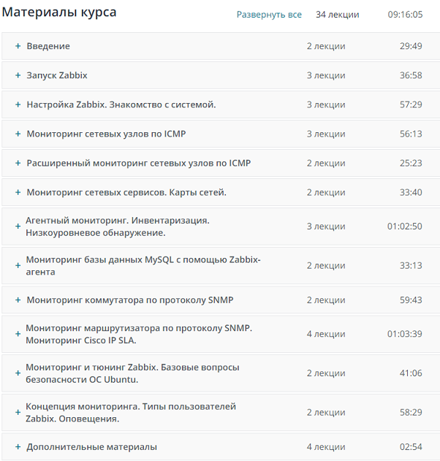The image size is (440, 461).
Task: Expand 'Запуск Zabbix' via its plus icon
Action: tap(18, 75)
